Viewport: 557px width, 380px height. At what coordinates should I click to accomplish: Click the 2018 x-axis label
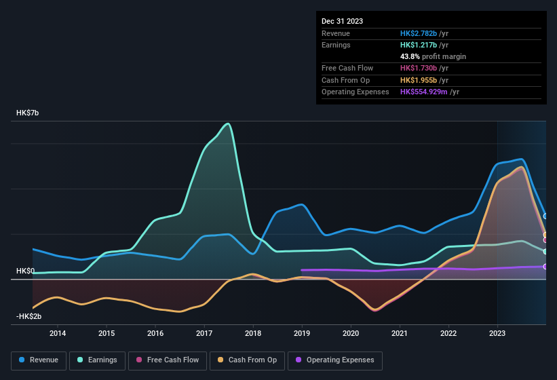(253, 333)
